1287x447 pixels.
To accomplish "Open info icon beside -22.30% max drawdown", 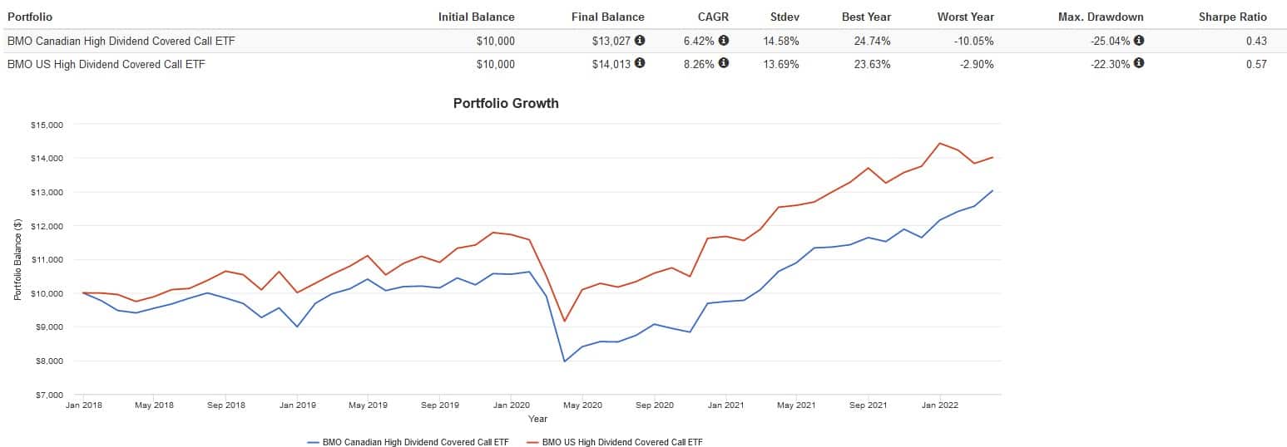I will (x=1138, y=63).
